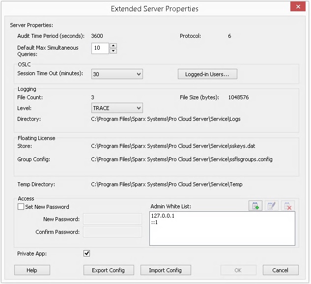Click the OK button

238,270
